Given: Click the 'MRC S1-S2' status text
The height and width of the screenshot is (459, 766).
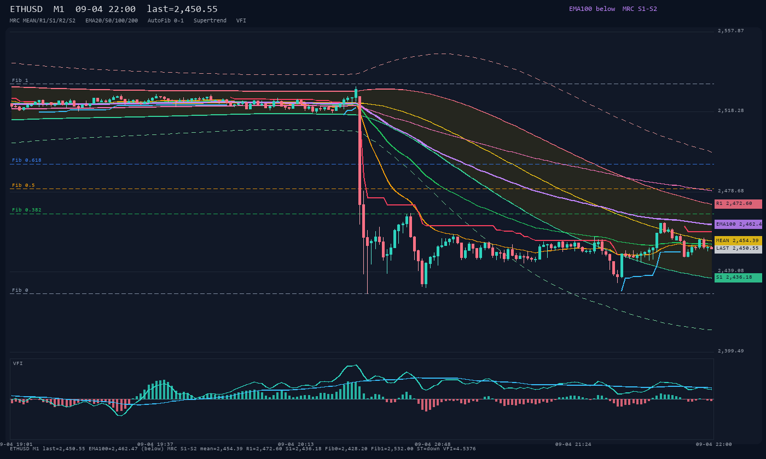Looking at the screenshot, I should tap(640, 9).
